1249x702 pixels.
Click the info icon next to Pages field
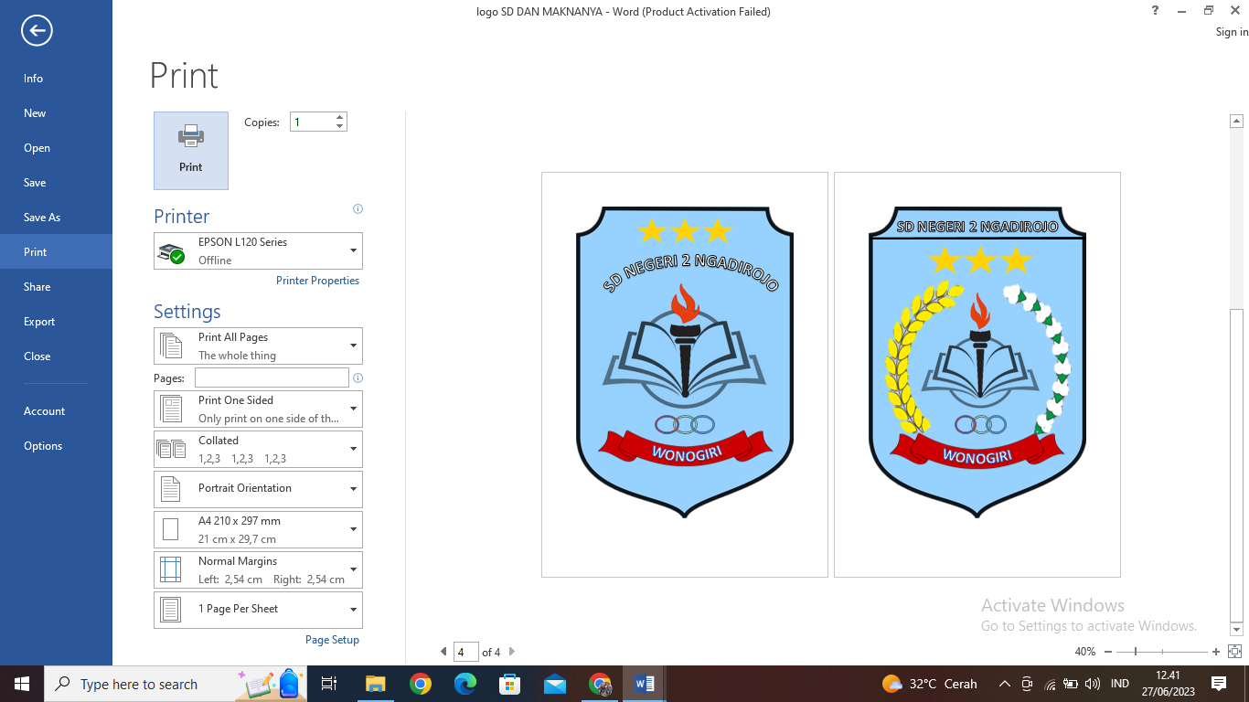pos(358,378)
